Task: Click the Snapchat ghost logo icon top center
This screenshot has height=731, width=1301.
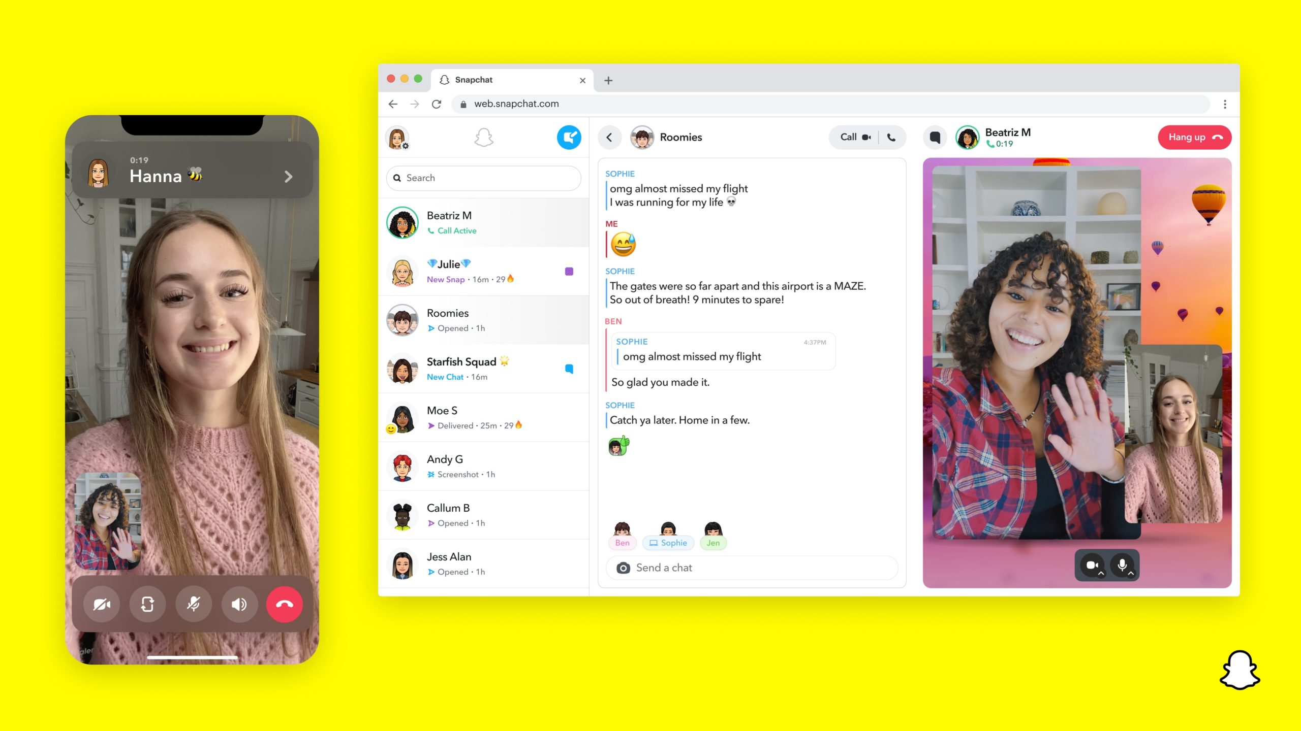Action: (483, 138)
